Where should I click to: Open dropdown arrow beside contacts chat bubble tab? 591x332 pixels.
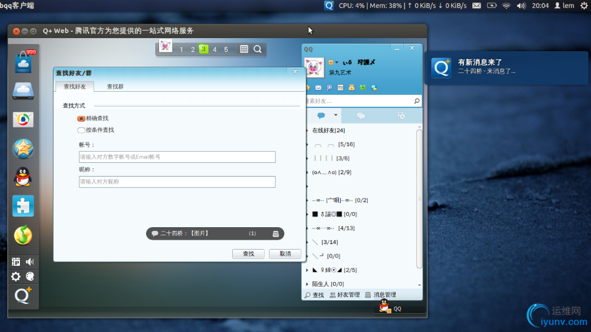336,115
